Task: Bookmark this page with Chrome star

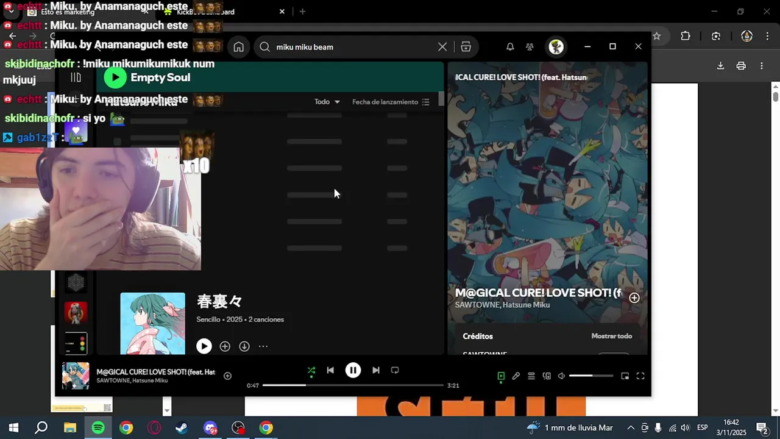Action: click(x=656, y=36)
